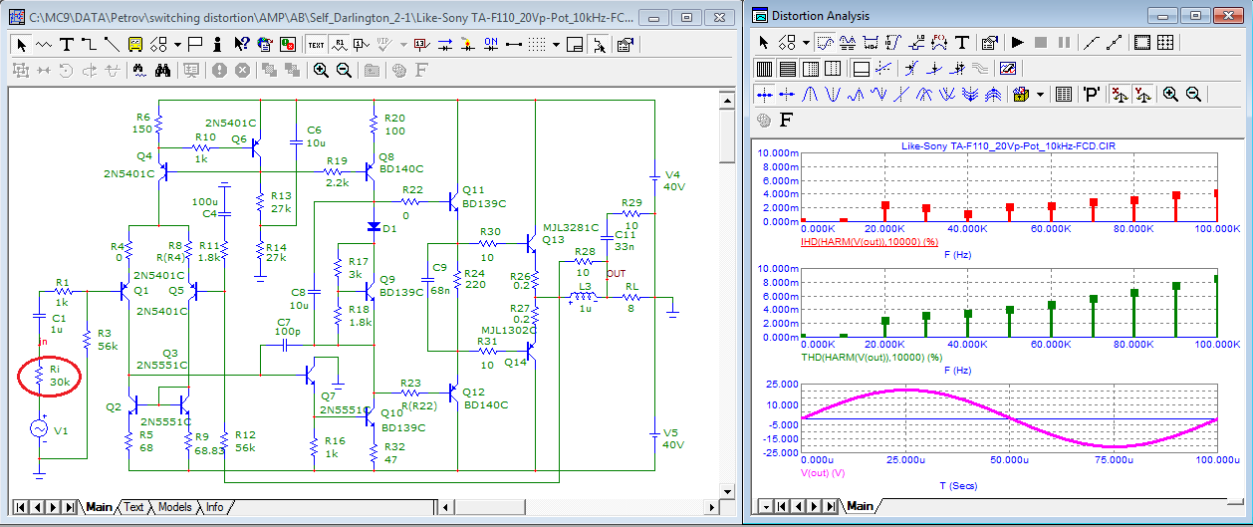The height and width of the screenshot is (527, 1253).
Task: Open the graphics shapes dropdown arrow
Action: 177,44
